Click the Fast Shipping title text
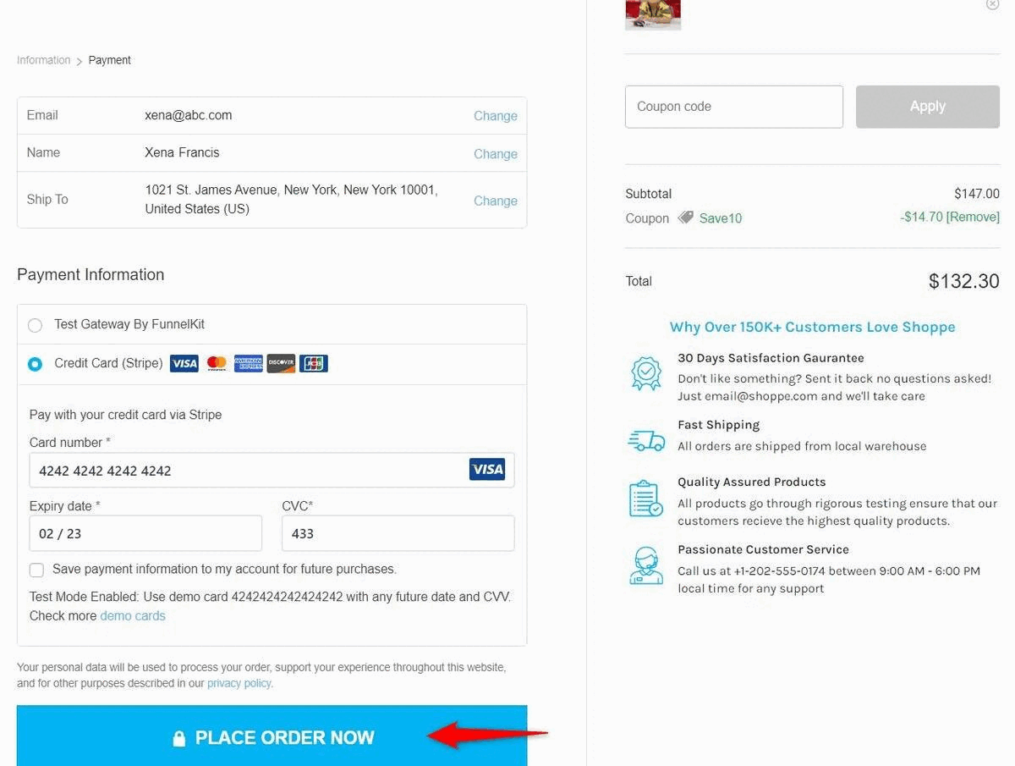Image resolution: width=1015 pixels, height=766 pixels. 718,425
